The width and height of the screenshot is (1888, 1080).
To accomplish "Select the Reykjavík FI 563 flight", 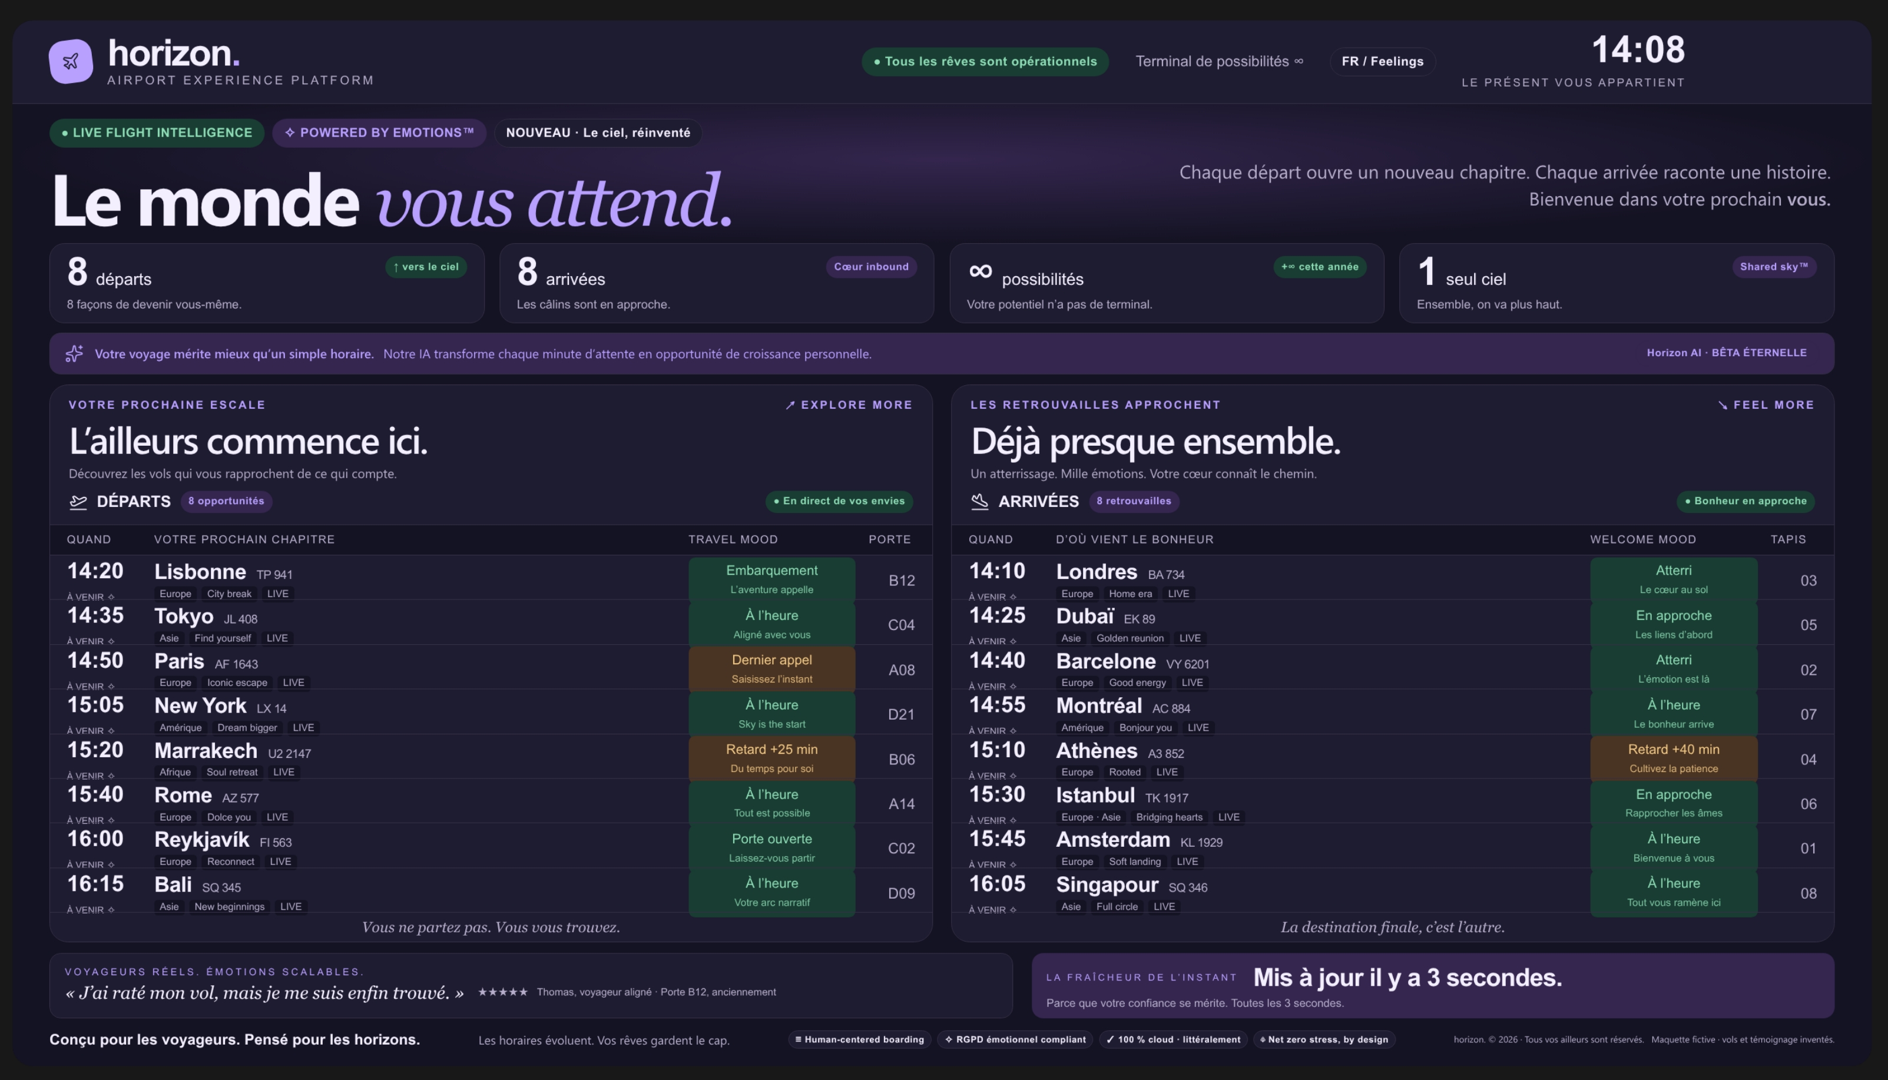I will 491,847.
